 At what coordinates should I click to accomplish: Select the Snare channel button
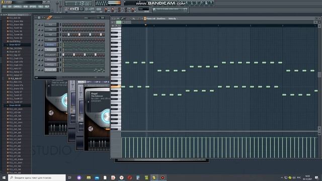51,40
